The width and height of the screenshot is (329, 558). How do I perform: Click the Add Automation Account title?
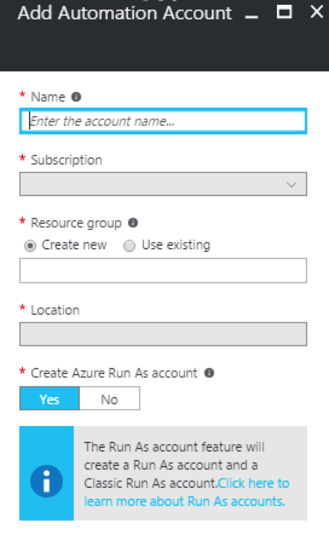coord(125,13)
